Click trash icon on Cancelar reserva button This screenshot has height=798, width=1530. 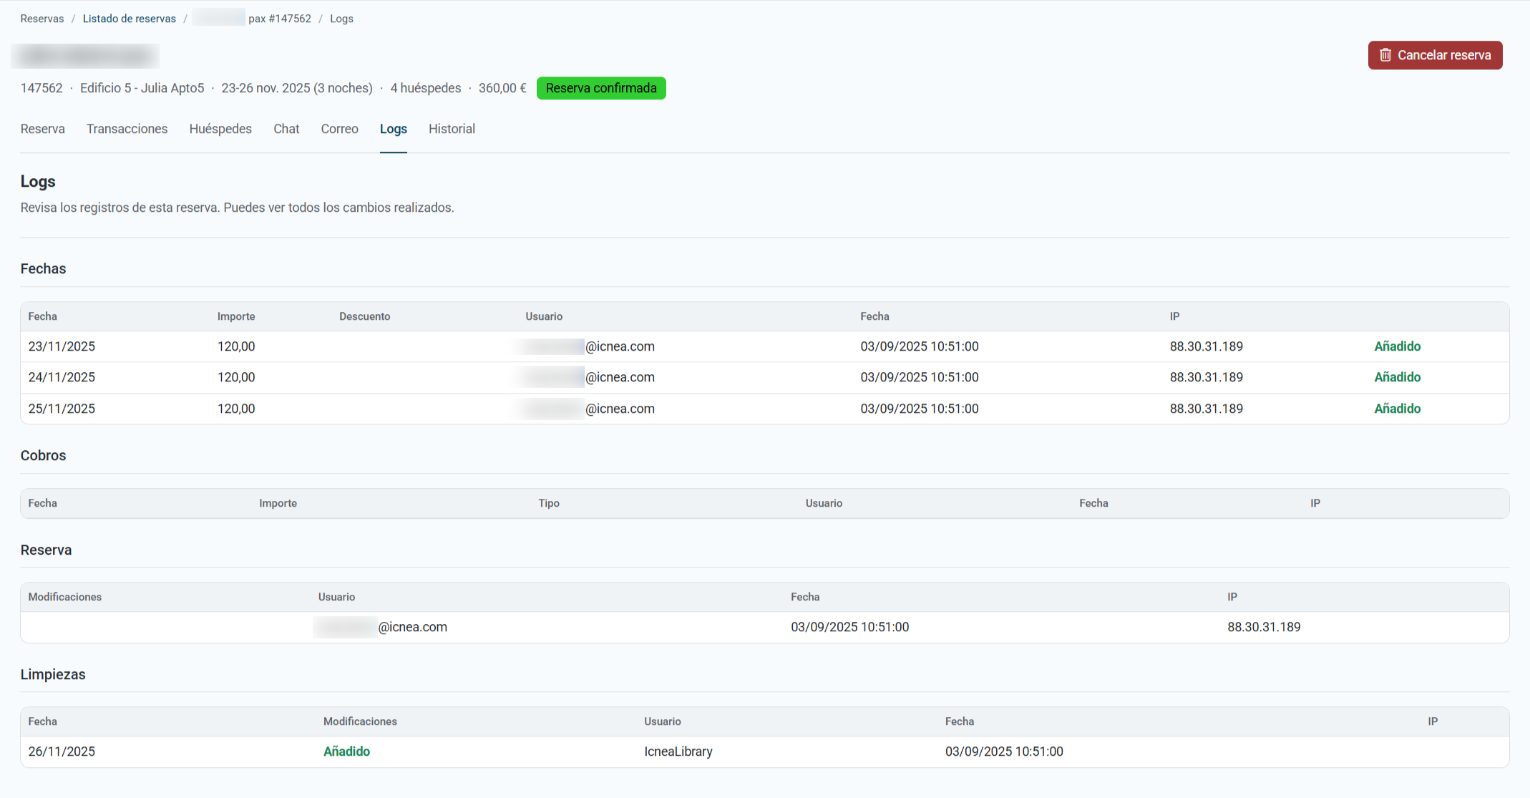coord(1385,55)
